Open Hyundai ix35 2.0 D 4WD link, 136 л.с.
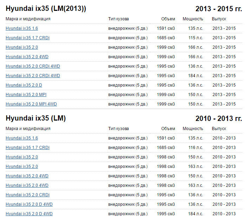The width and height of the screenshot is (247, 224). point(29,204)
